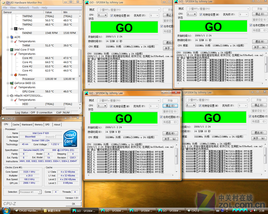This screenshot has width=268, height=214.
Task: Click the ACPI node icon
Action: pos(12,37)
